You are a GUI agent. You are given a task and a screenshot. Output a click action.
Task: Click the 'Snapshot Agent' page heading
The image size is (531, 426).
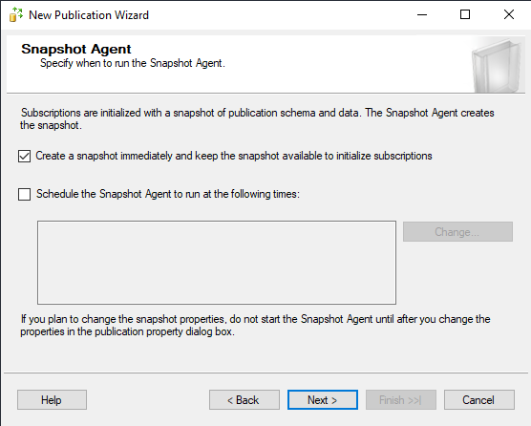coord(76,49)
